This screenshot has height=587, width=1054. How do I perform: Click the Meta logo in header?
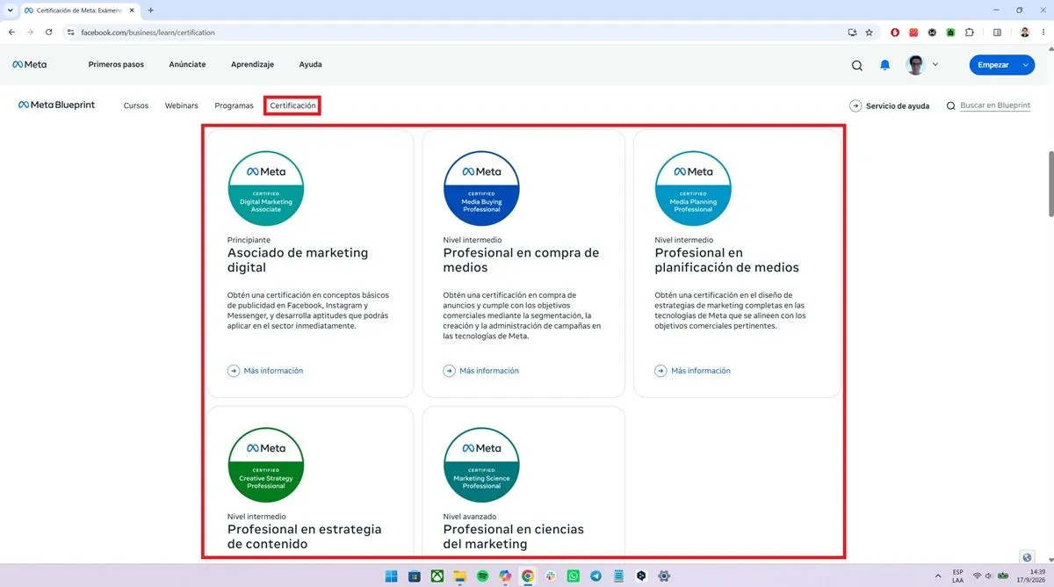pyautogui.click(x=29, y=64)
